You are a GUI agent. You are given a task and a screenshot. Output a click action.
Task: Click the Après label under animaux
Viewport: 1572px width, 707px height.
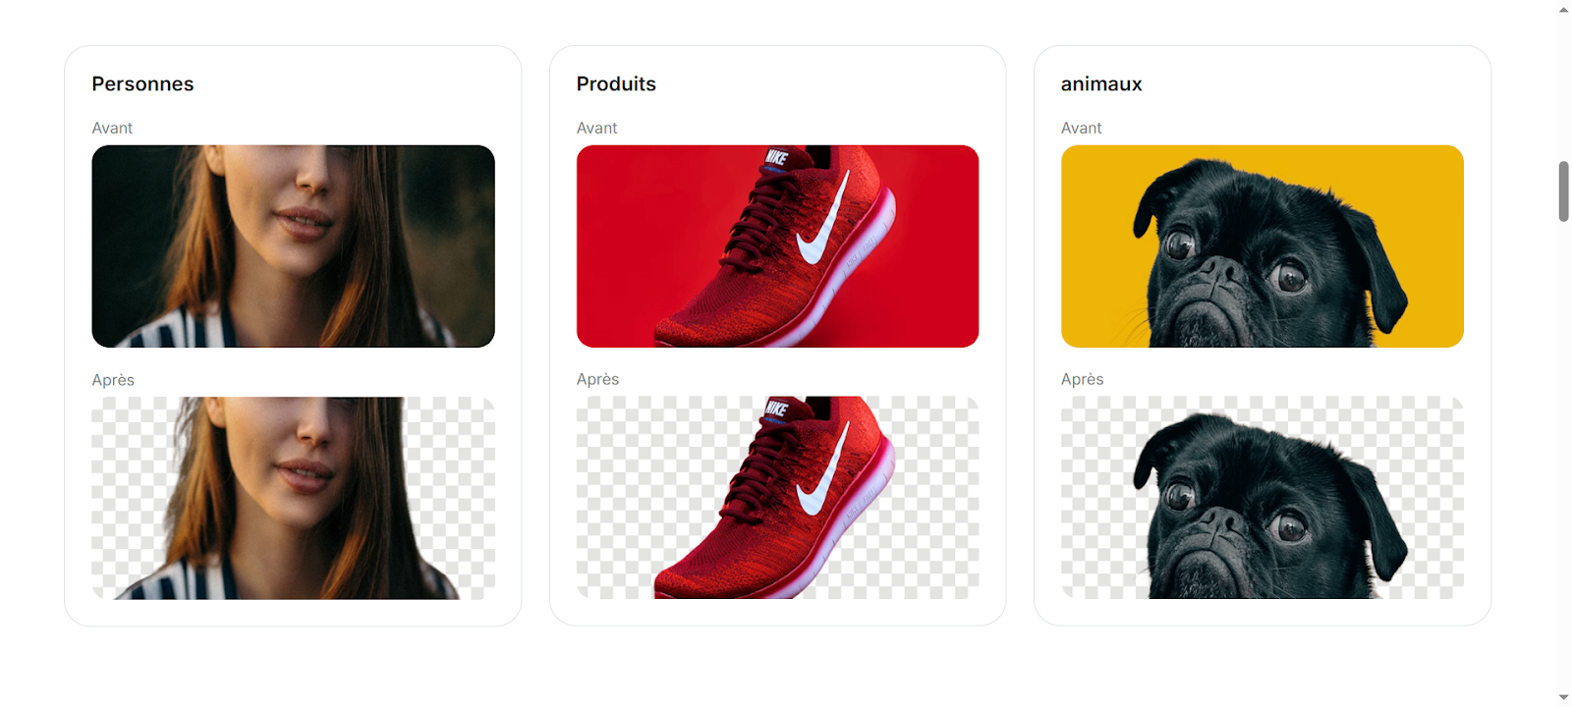point(1082,379)
